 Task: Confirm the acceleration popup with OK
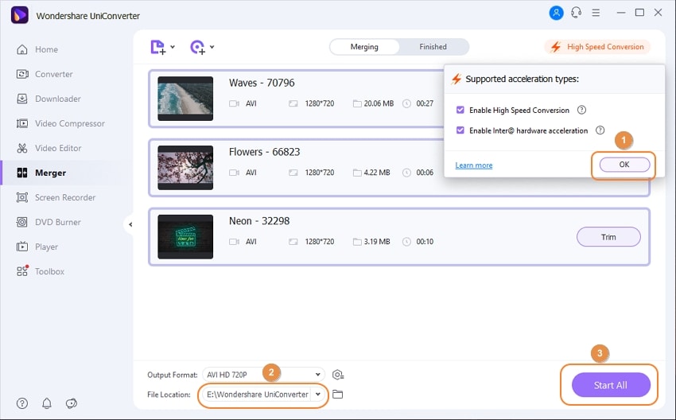click(x=624, y=165)
